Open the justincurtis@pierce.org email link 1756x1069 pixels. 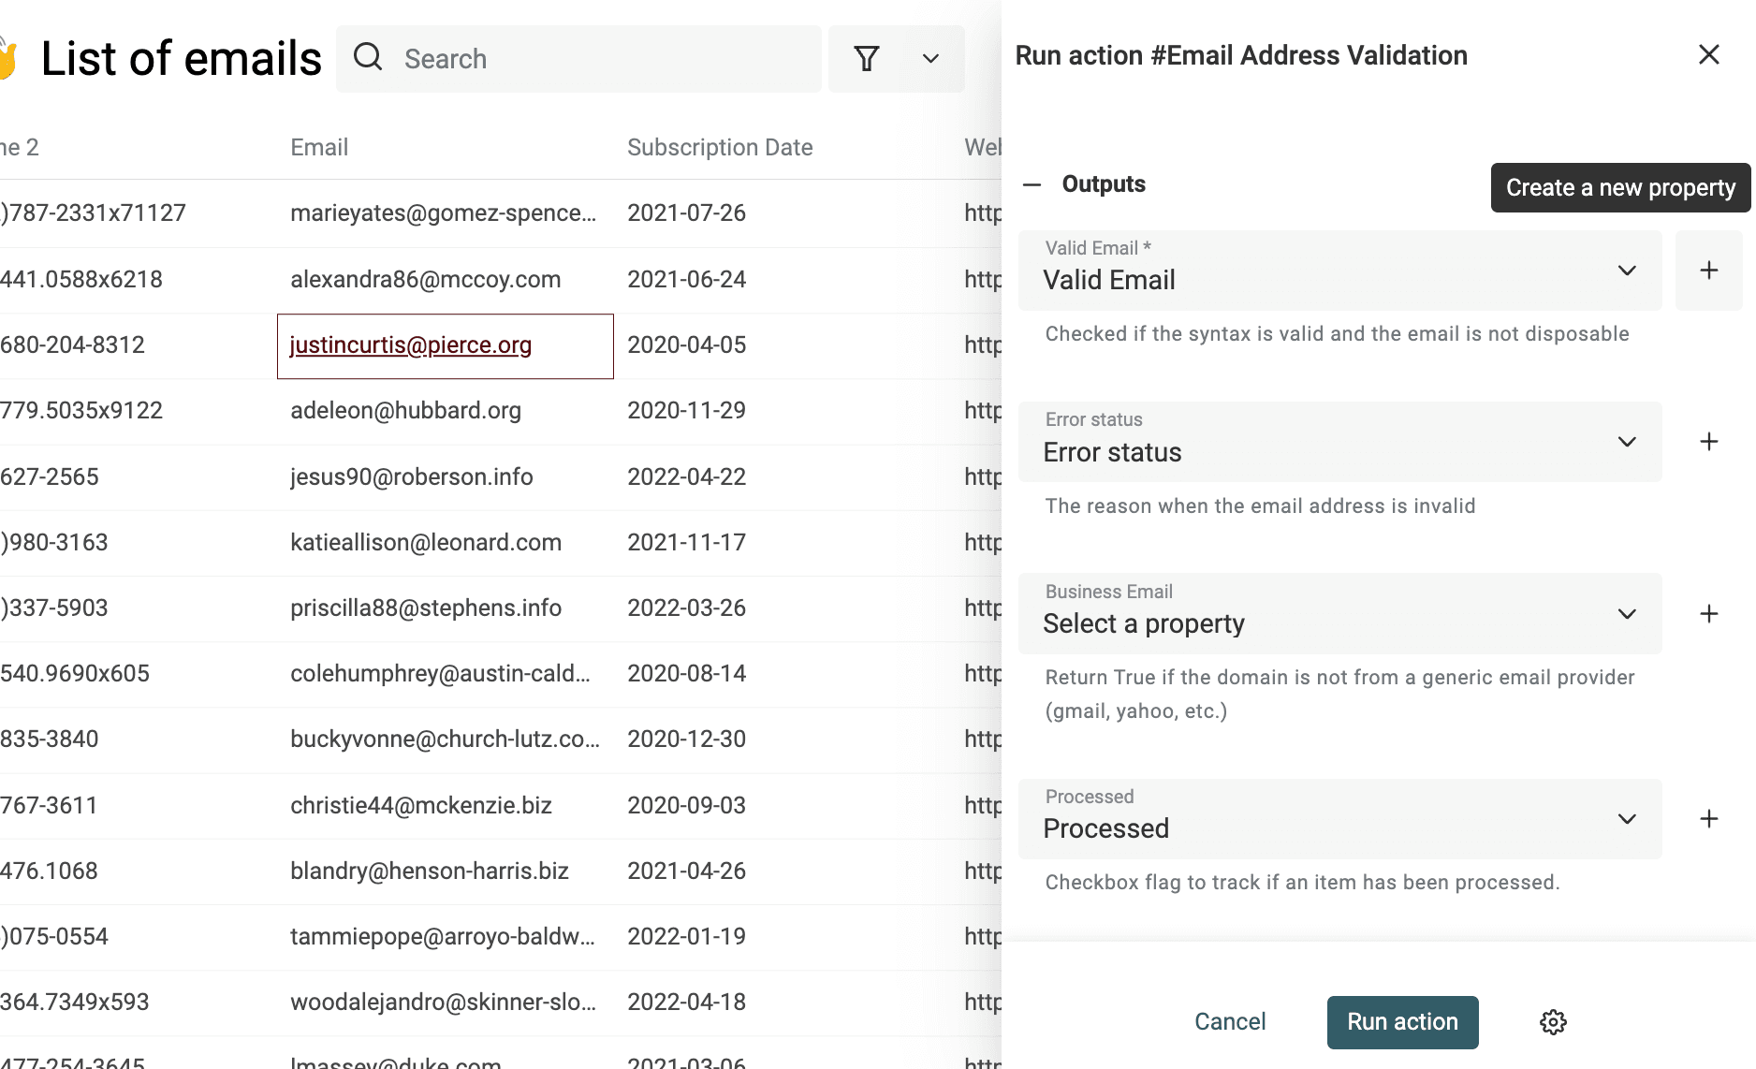coord(411,345)
